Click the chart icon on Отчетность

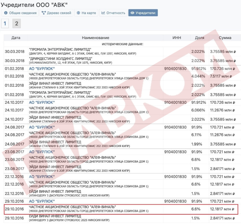click(x=103, y=13)
